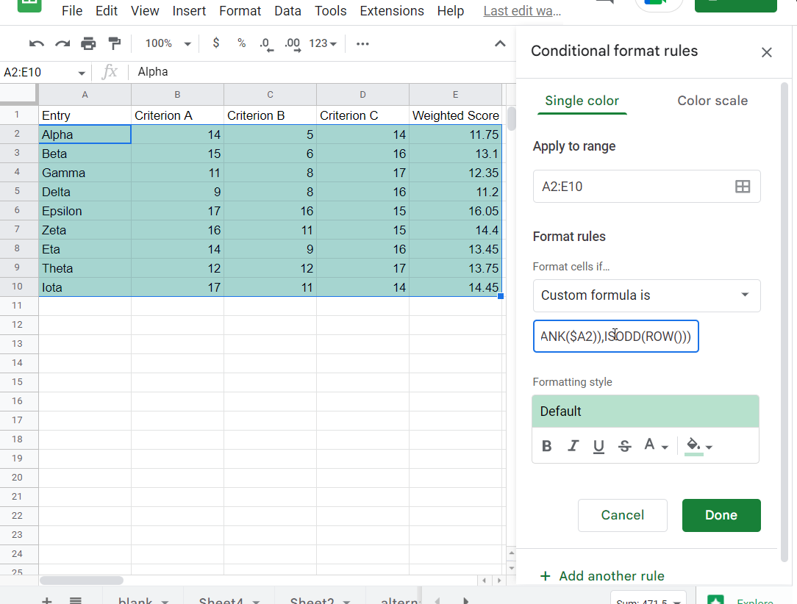Screen dimensions: 797x604
Task: Open fill color picker in formatting style
Action: pos(699,446)
